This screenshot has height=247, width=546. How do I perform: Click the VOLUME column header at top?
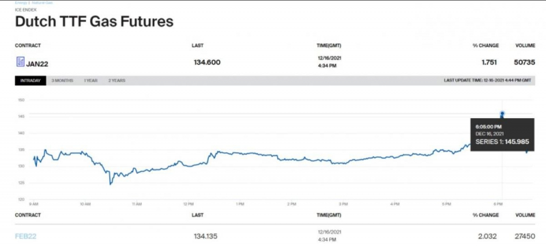[525, 46]
